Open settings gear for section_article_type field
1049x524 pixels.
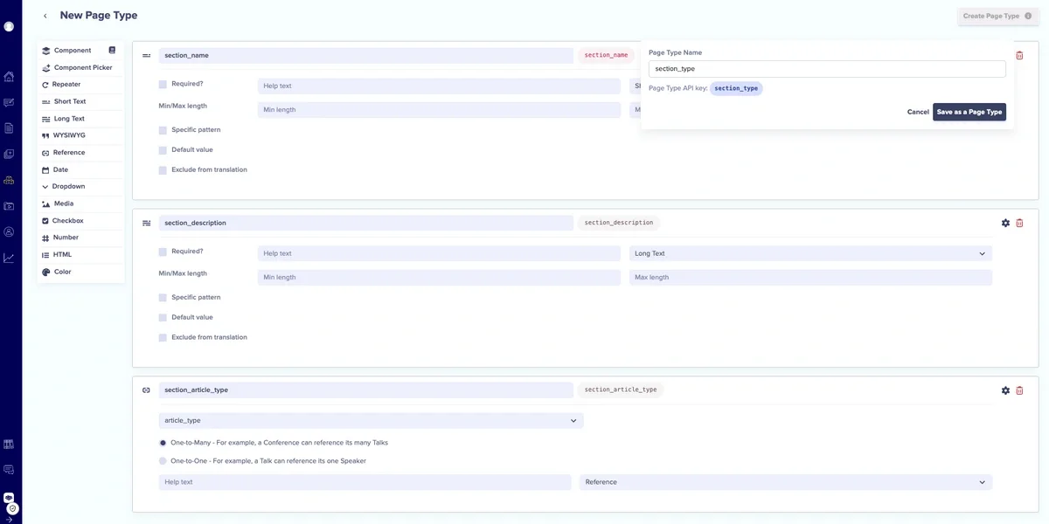click(1005, 390)
